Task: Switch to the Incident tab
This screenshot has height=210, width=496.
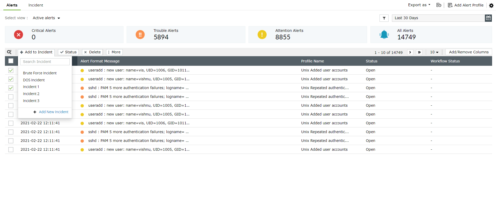Action: coord(36,5)
